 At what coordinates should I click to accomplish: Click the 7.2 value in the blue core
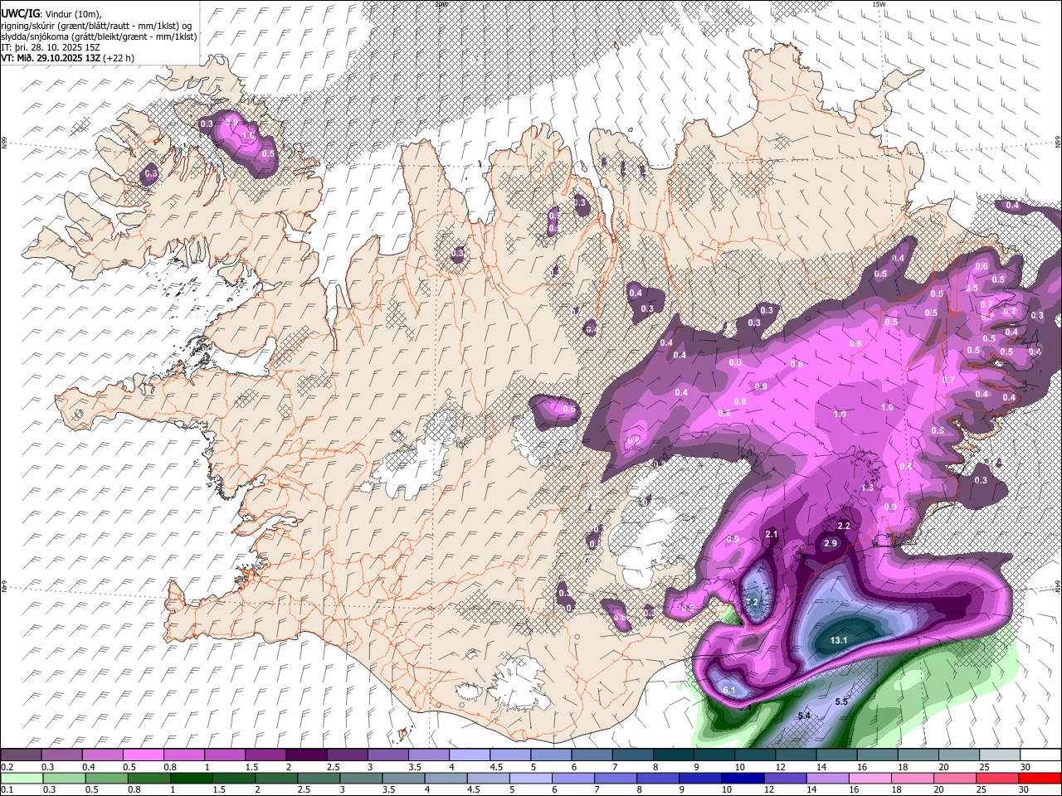753,601
